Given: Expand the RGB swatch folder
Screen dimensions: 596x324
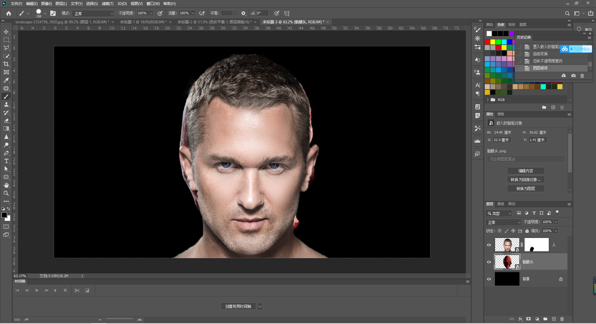Looking at the screenshot, I should [x=488, y=100].
